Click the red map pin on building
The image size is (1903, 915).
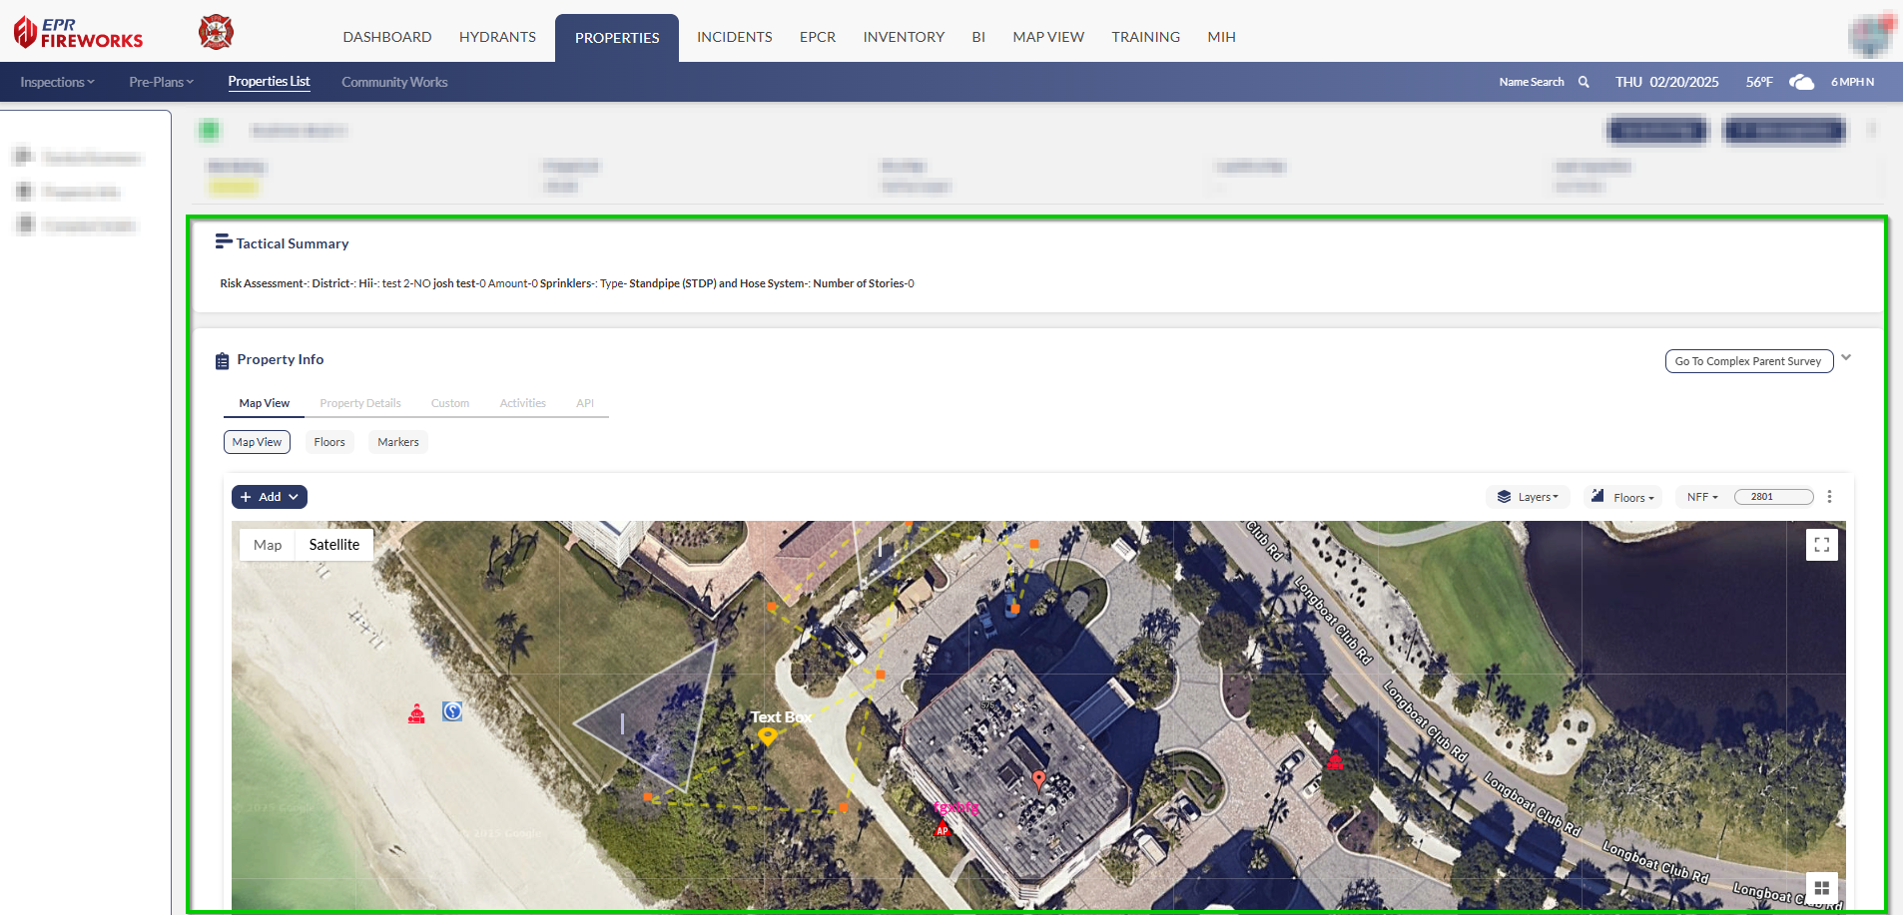pos(1038,779)
